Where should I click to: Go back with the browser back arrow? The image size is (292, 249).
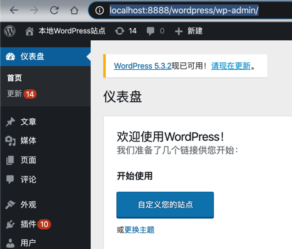(14, 10)
